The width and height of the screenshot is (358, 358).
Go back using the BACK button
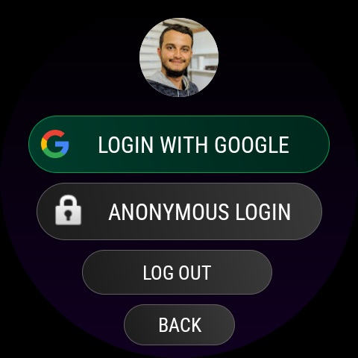[179, 324]
